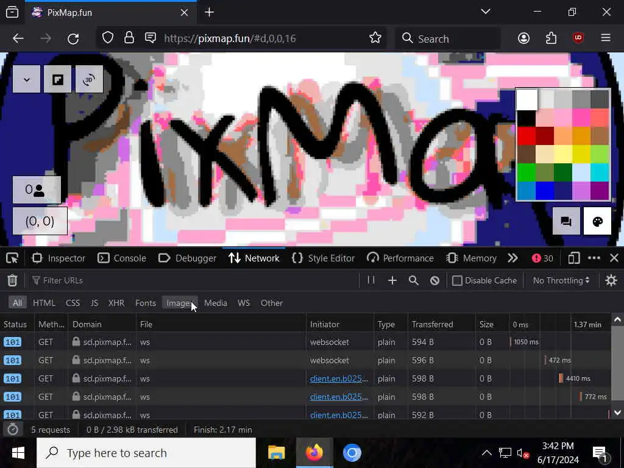The image size is (624, 468).
Task: Open the Console tab
Action: (x=122, y=258)
